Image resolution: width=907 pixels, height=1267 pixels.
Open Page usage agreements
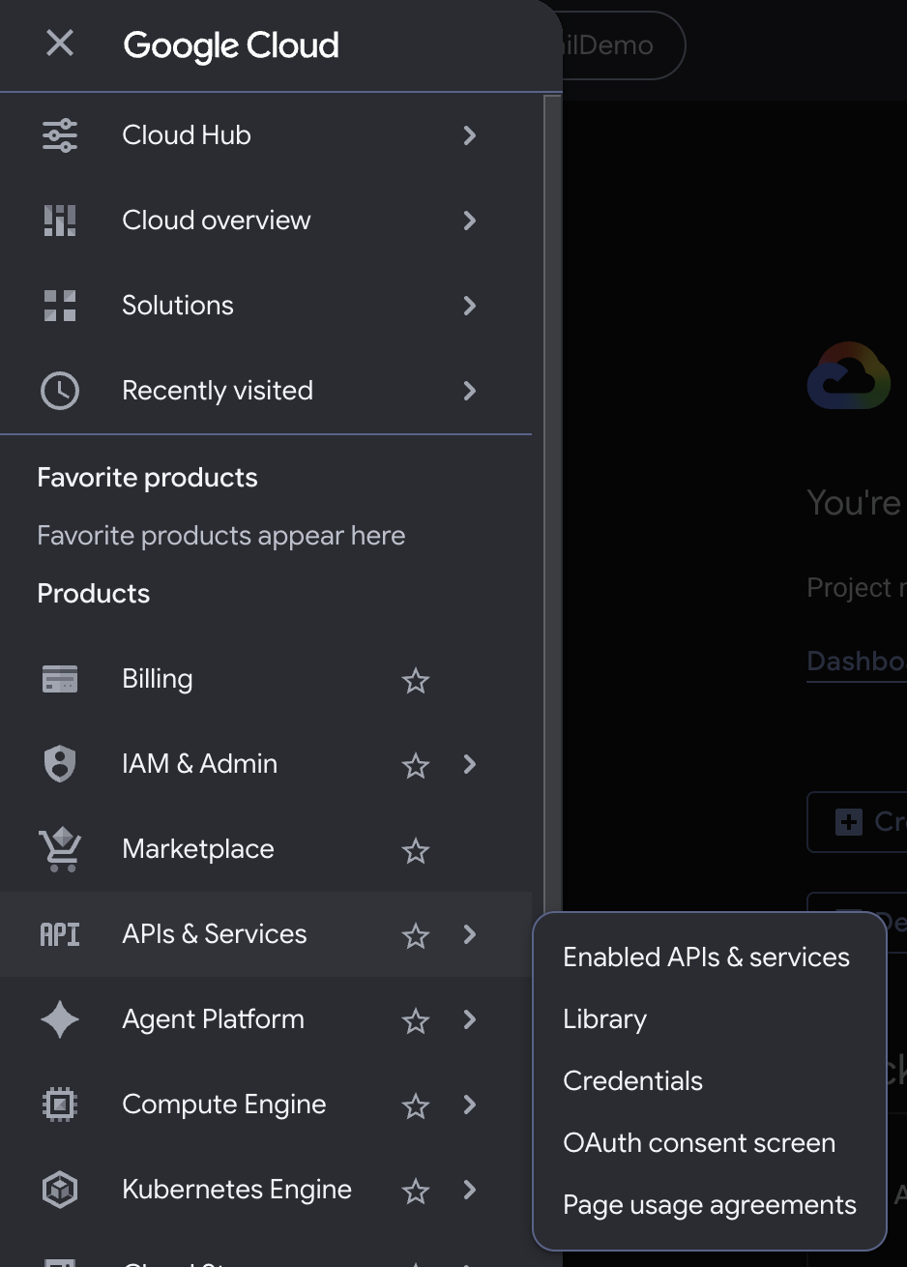coord(710,1205)
